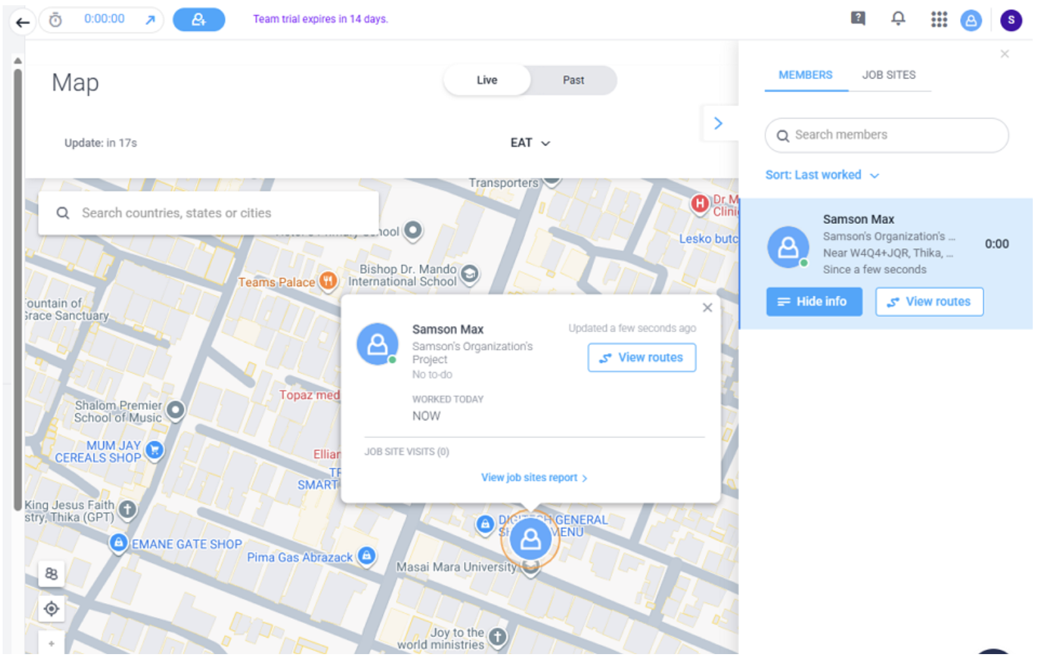Click the map zoom in plus button
Viewport: 1038px width, 660px height.
tap(51, 644)
